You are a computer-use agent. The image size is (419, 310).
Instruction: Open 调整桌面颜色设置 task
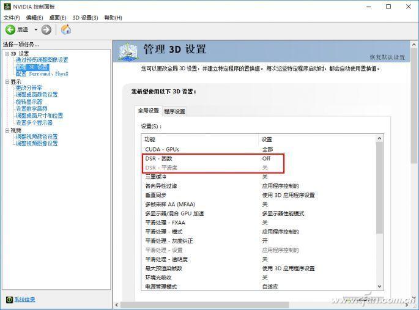click(37, 95)
